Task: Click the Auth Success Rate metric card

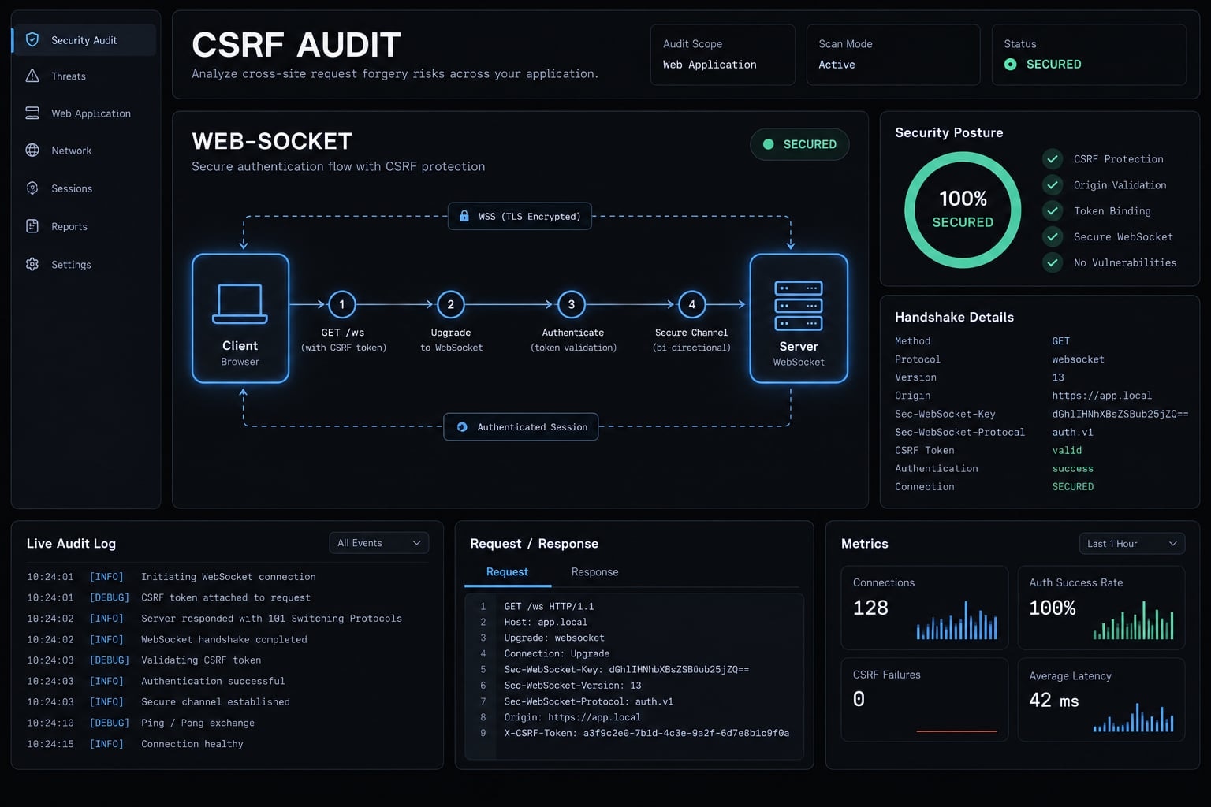Action: tap(1101, 608)
